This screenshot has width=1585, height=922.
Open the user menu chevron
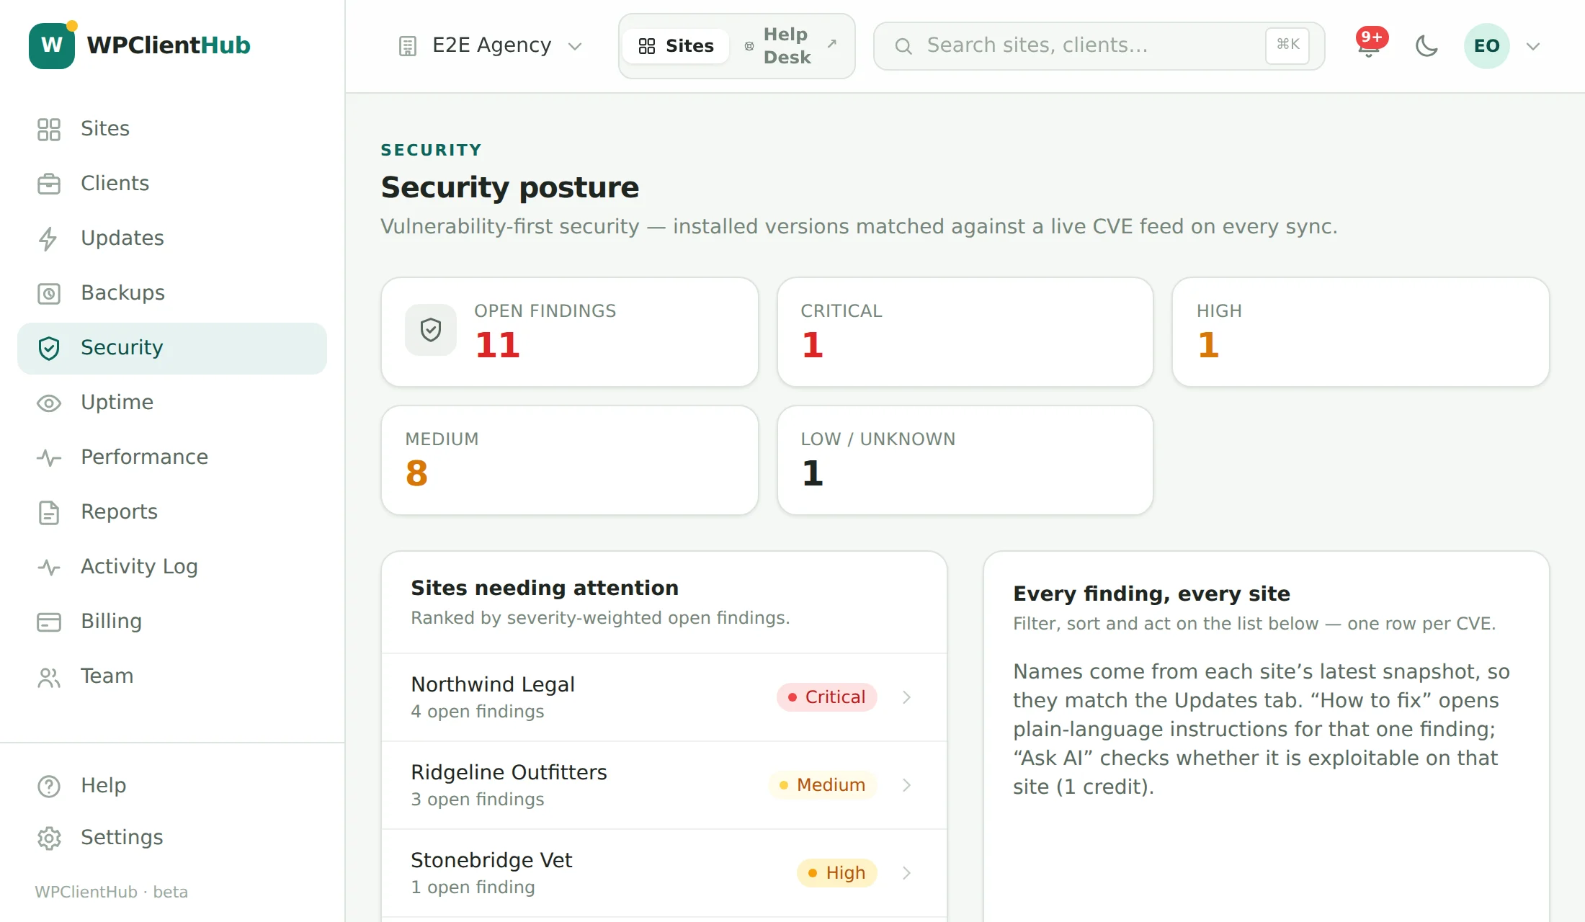pyautogui.click(x=1533, y=47)
